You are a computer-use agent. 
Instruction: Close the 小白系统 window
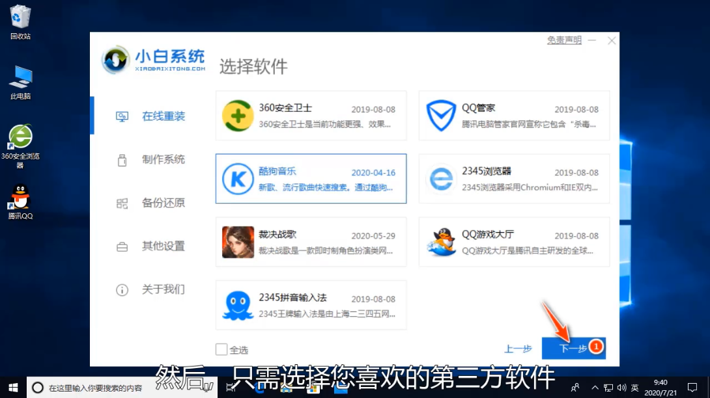tap(612, 41)
